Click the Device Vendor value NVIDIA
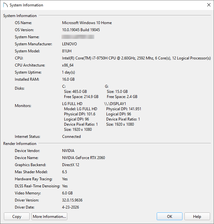Image resolution: width=214 pixels, height=224 pixels. tap(68, 151)
